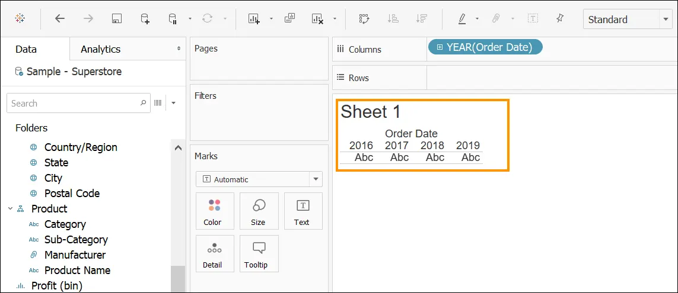Click the Swap Rows and Columns icon

point(365,18)
